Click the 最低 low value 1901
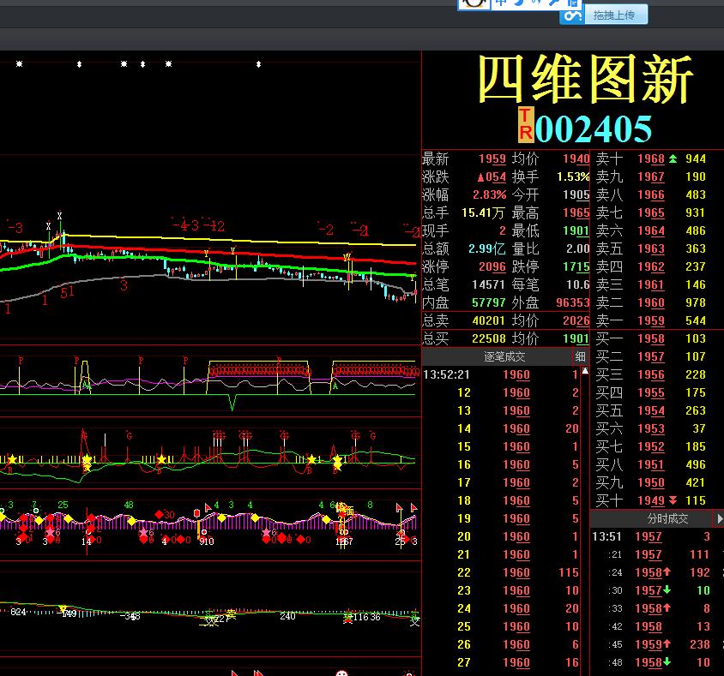The height and width of the screenshot is (676, 724). pyautogui.click(x=576, y=231)
